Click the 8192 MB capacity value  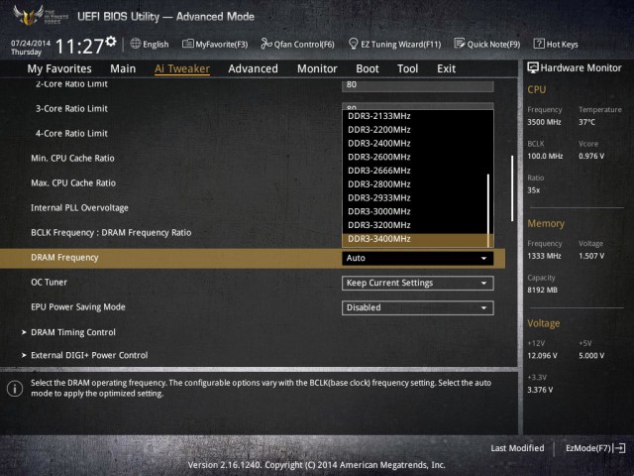coord(542,290)
